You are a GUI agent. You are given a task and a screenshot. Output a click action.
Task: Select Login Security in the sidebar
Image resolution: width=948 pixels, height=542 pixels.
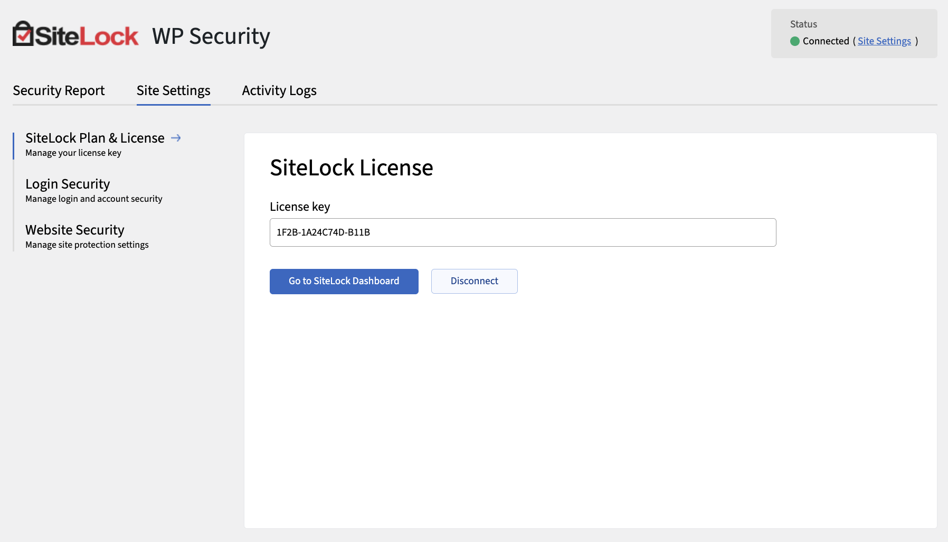point(67,184)
